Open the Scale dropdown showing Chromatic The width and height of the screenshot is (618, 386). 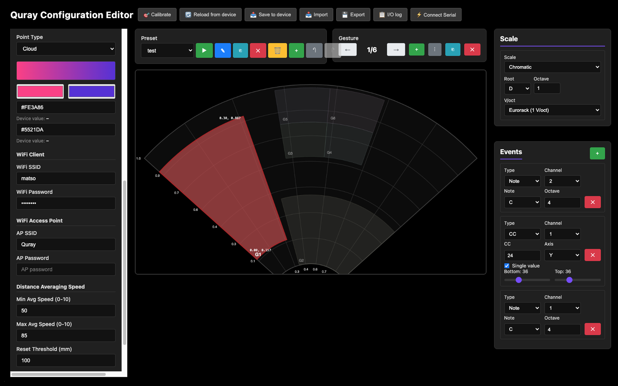point(552,67)
